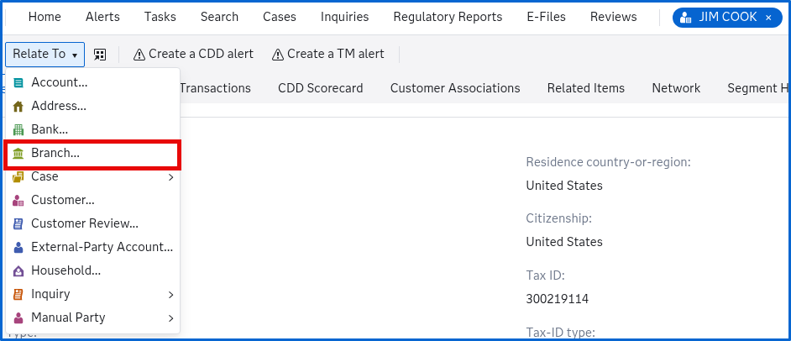This screenshot has width=791, height=341.
Task: Create a TM alert
Action: pyautogui.click(x=327, y=54)
